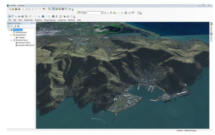
Task: Select the Fly tool
Action: tap(16, 16)
